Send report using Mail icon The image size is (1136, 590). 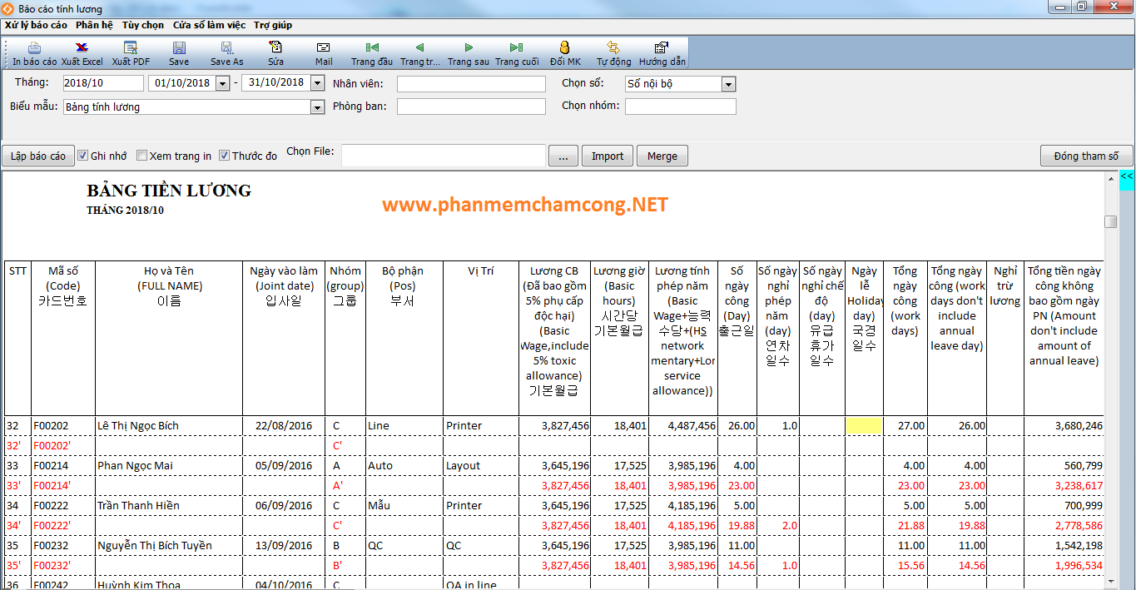click(324, 48)
